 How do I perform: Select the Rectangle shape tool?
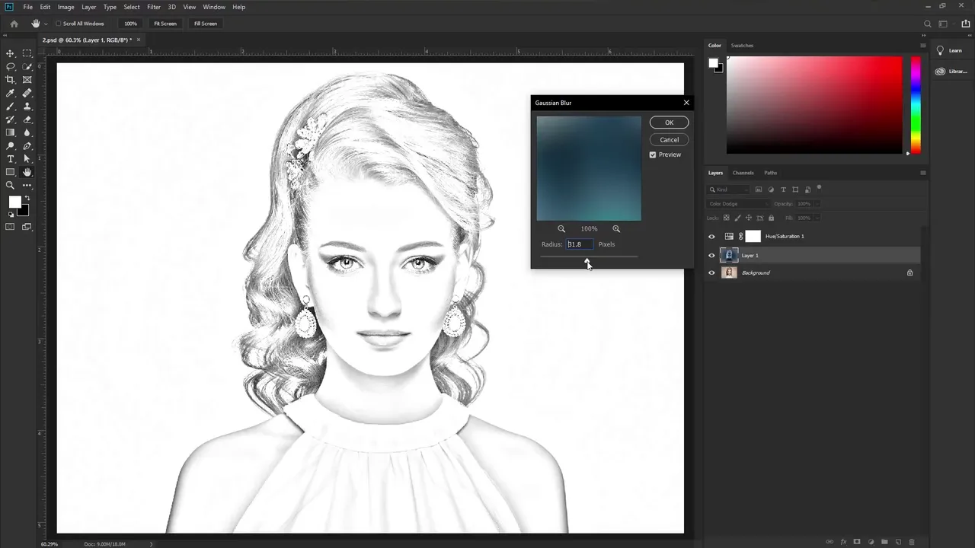[x=10, y=172]
